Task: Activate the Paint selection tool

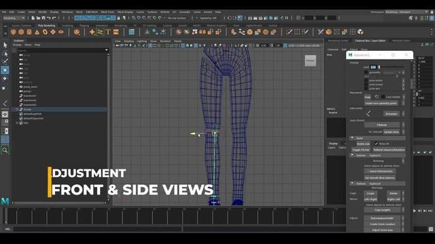Action: tap(5, 62)
